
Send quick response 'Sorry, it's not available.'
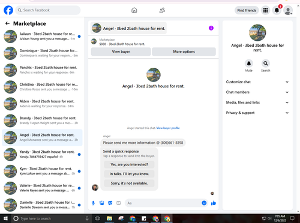[129, 183]
